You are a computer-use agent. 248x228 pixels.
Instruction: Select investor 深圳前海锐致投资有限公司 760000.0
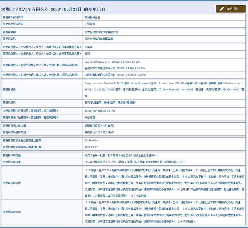point(115,75)
